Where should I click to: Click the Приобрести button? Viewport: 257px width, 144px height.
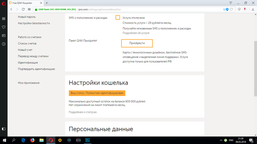(x=137, y=43)
